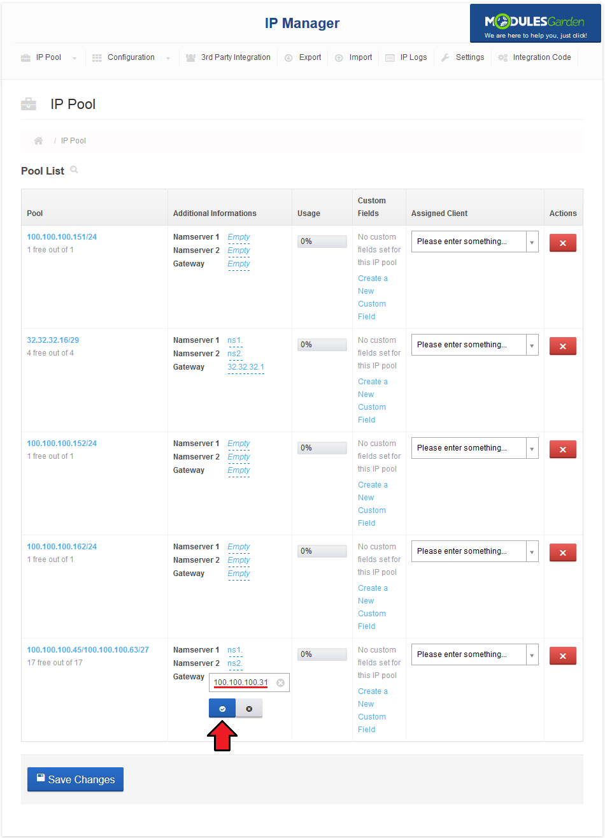Edit ns1. nameserver of pool 32.32.32.16/29
The image size is (605, 838).
[x=235, y=340]
